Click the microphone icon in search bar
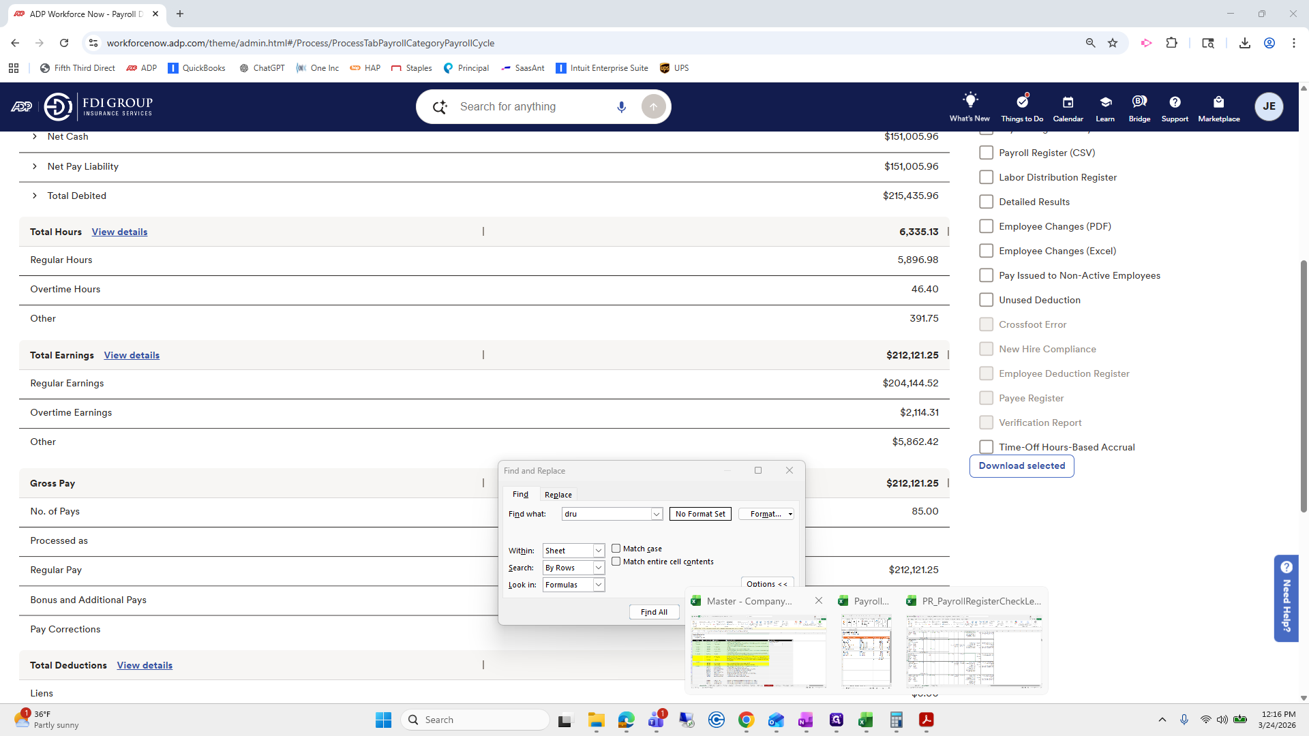Screen dimensions: 1309x736 point(621,107)
